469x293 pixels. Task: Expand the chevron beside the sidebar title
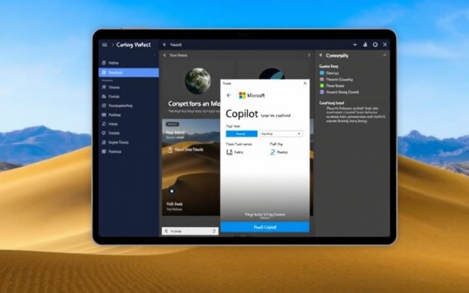tap(113, 45)
